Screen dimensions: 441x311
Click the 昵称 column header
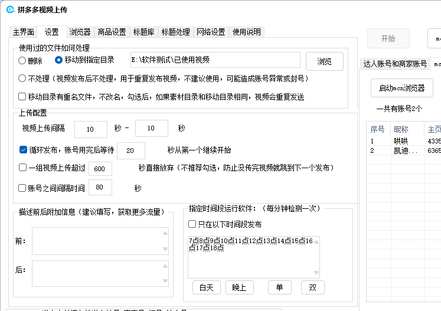(407, 129)
